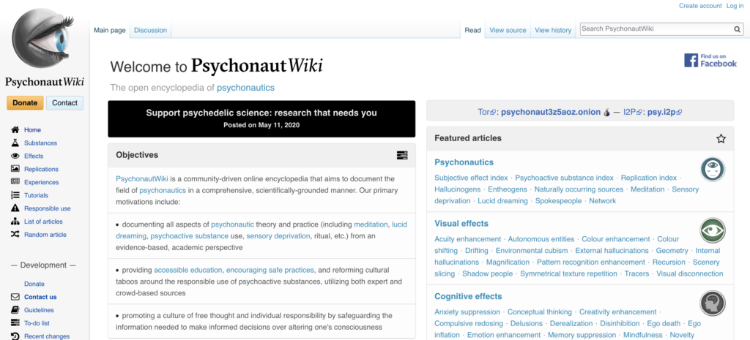
Task: Click the Contact button
Action: click(64, 102)
